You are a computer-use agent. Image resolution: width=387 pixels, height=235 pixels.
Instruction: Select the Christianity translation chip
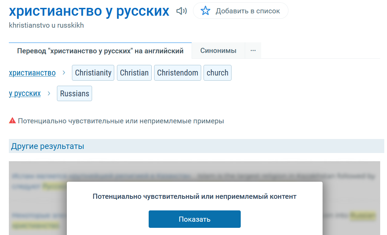[x=93, y=73]
